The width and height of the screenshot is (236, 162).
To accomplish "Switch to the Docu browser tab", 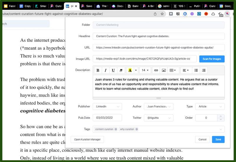I will 118,6.
